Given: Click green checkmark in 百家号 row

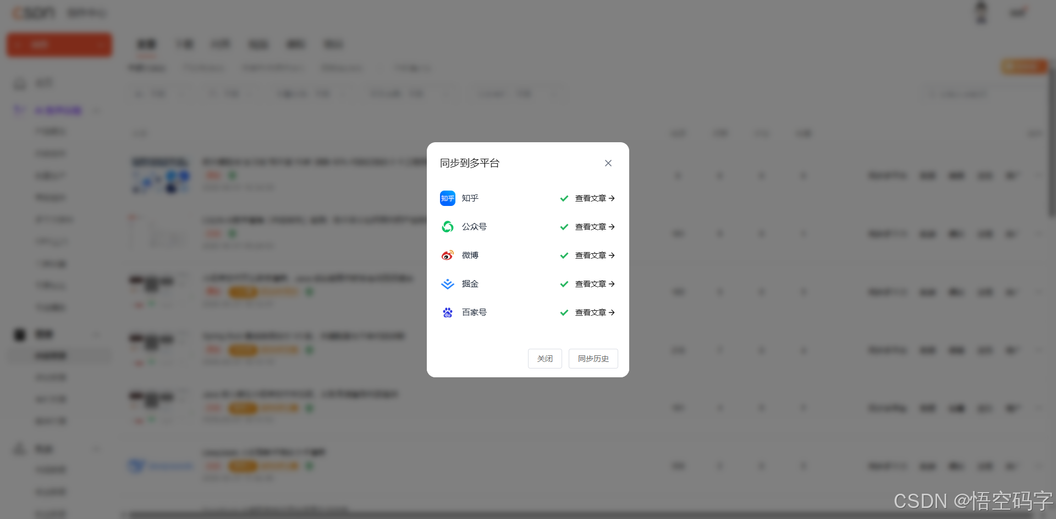Looking at the screenshot, I should [564, 312].
